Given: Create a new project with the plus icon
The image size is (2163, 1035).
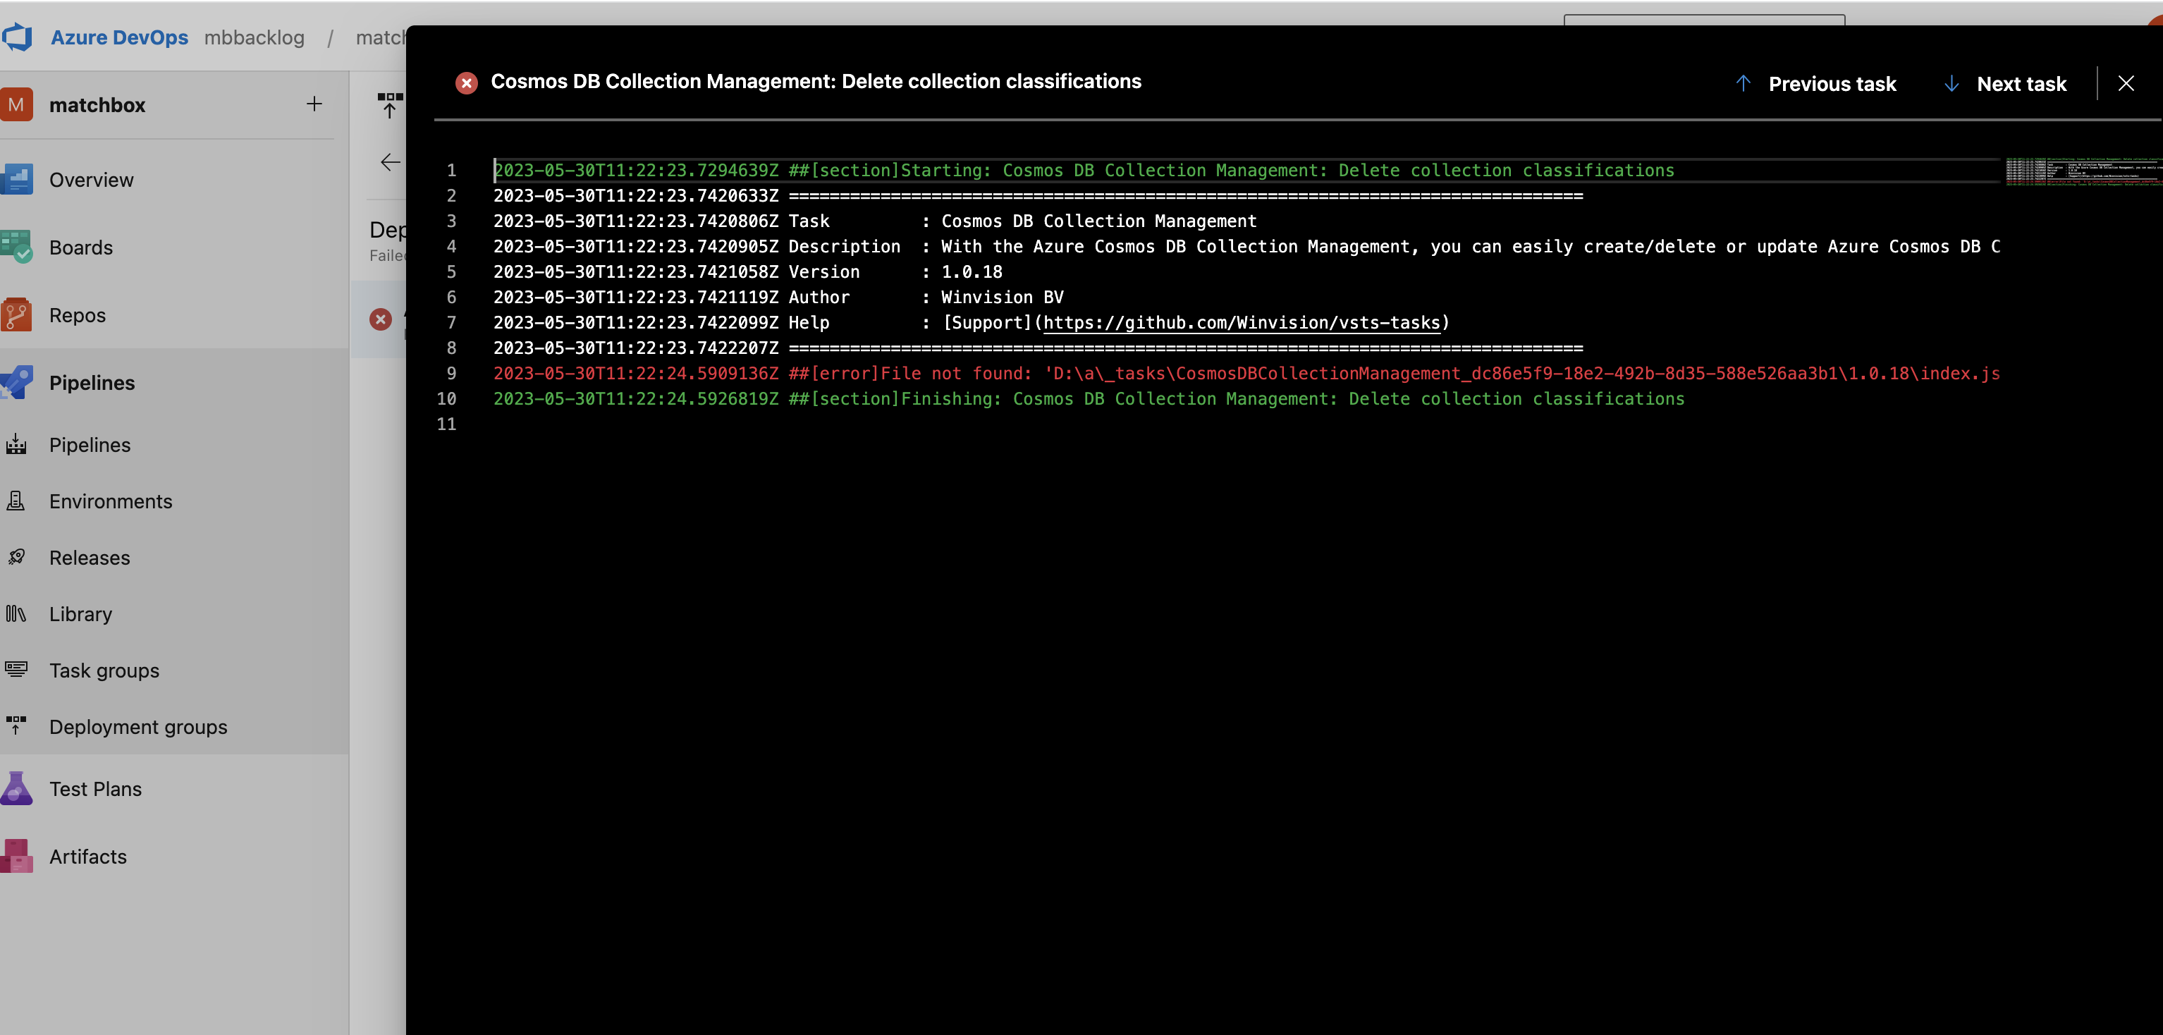Looking at the screenshot, I should point(314,103).
